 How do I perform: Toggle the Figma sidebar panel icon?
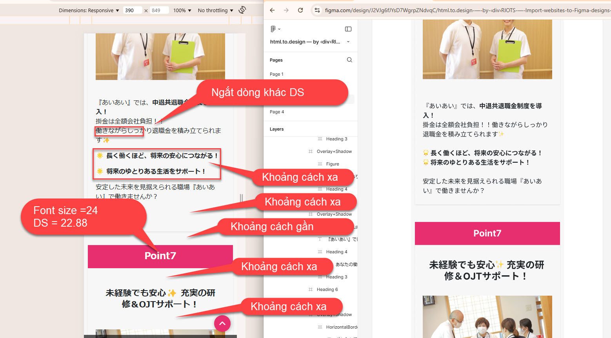point(348,29)
